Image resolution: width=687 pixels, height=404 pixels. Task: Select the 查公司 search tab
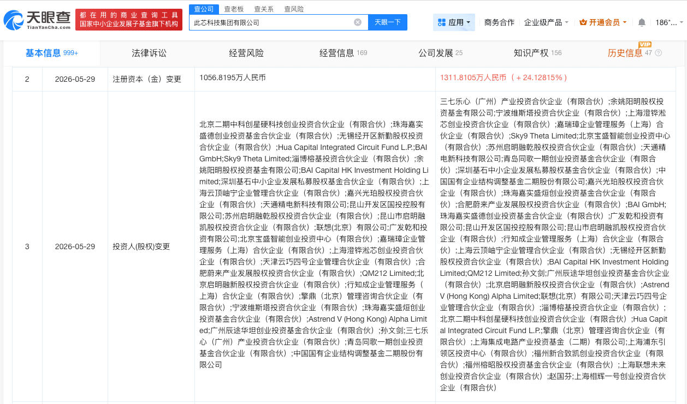(204, 9)
